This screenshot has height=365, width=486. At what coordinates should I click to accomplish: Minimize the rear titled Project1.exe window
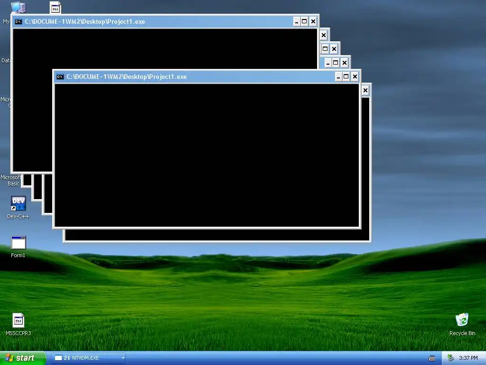click(296, 21)
